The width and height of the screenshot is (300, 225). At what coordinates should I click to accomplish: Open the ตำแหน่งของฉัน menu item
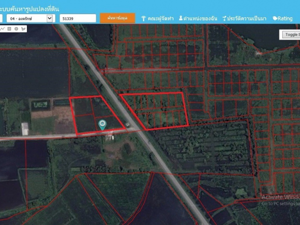click(x=200, y=19)
